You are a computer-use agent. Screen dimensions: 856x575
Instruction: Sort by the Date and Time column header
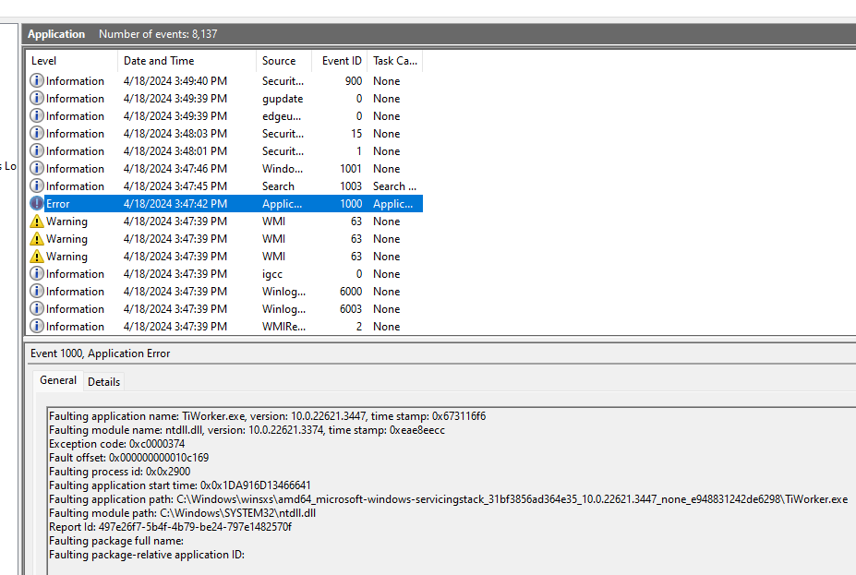187,61
